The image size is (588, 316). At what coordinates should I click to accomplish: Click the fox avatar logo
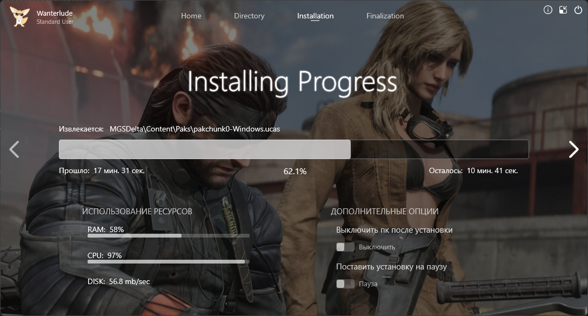[19, 17]
